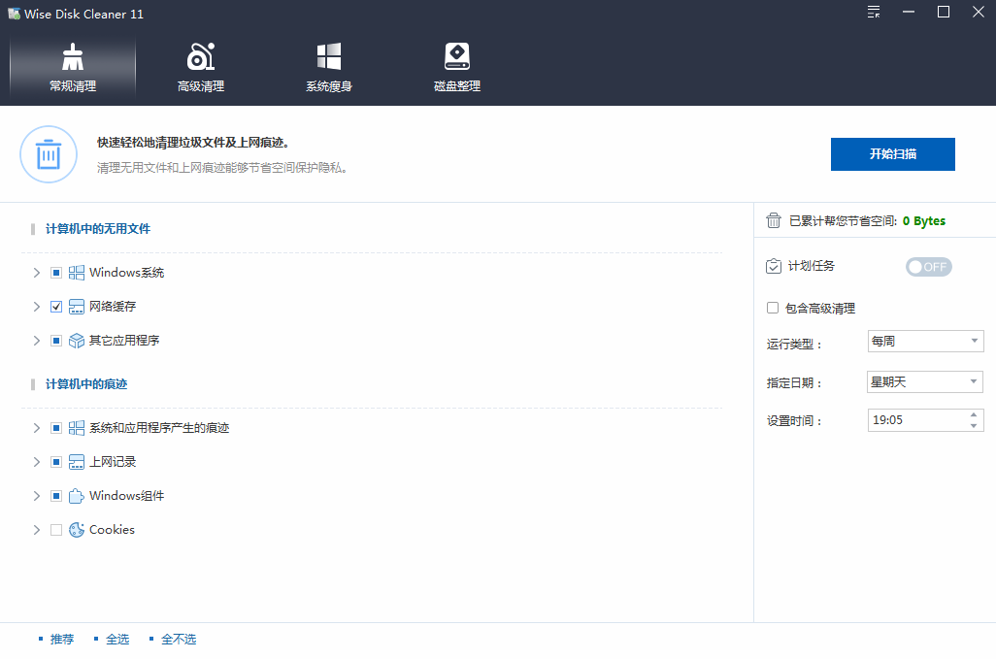The height and width of the screenshot is (659, 996).
Task: Click the 其它应用程序 cube icon
Action: coord(77,341)
